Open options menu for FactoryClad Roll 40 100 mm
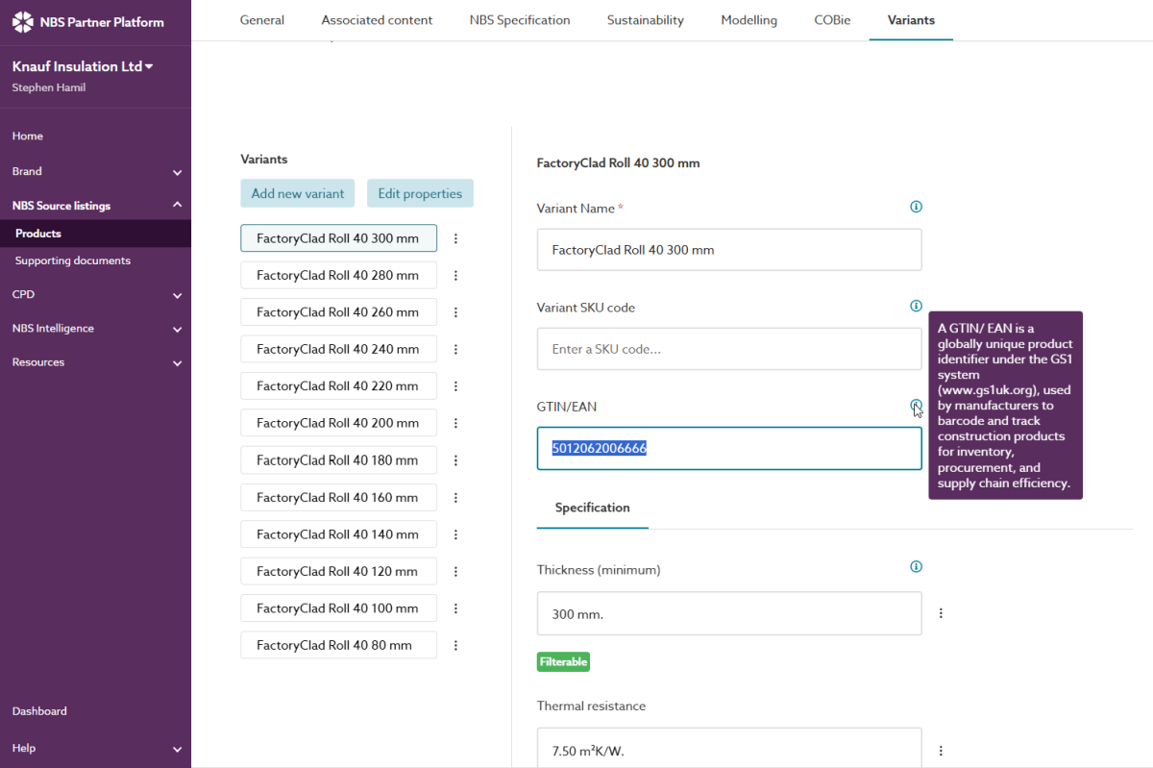 coord(455,608)
